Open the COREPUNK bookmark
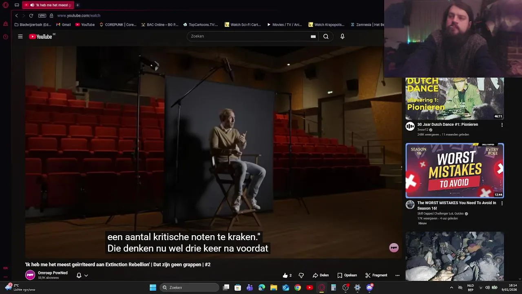This screenshot has height=294, width=522. (x=118, y=24)
